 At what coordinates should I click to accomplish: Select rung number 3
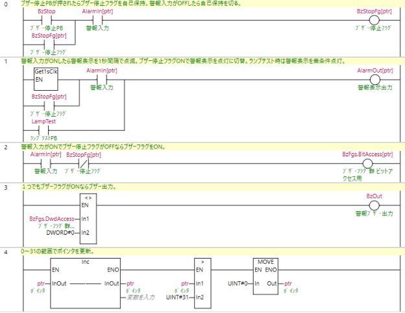point(6,187)
